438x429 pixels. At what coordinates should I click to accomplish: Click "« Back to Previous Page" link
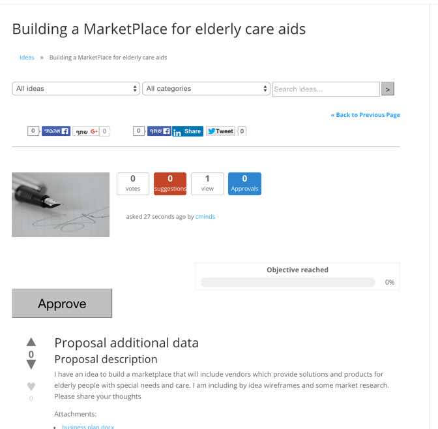point(365,115)
